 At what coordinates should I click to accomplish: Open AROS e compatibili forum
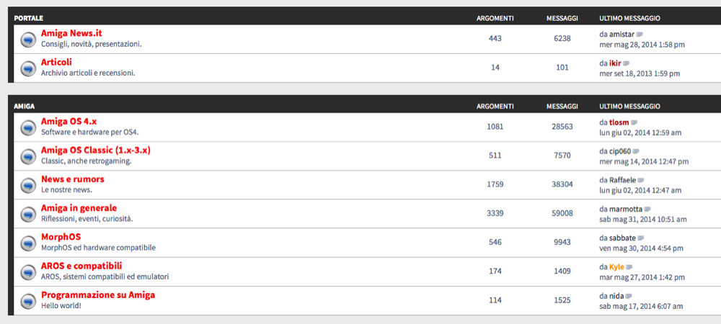pos(81,266)
